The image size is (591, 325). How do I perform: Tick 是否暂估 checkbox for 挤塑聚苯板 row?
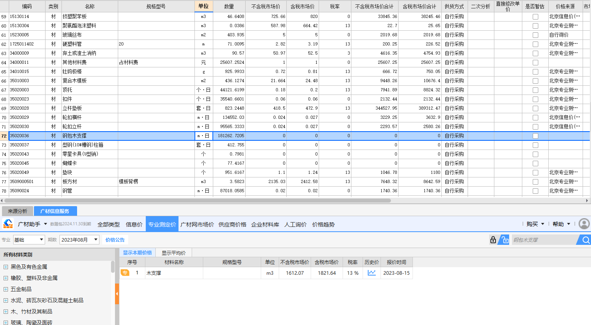[x=535, y=17]
